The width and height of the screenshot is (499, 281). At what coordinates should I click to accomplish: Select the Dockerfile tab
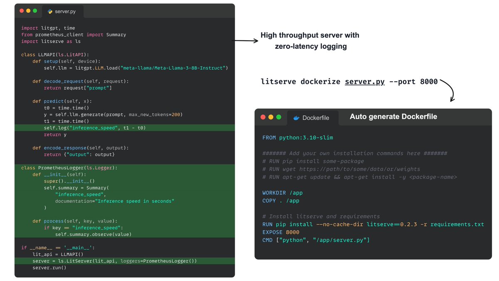point(312,118)
